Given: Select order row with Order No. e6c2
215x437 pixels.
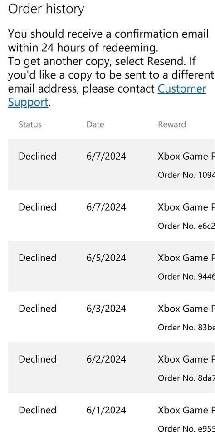Looking at the screenshot, I should click(112, 216).
